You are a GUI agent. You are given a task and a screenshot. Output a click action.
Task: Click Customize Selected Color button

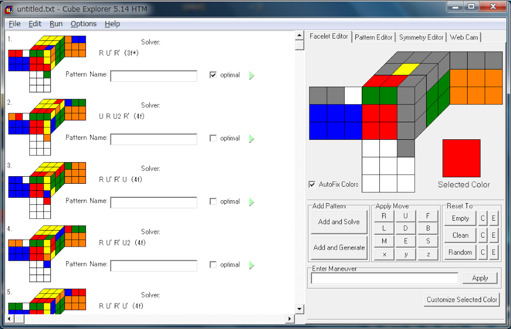pos(462,300)
